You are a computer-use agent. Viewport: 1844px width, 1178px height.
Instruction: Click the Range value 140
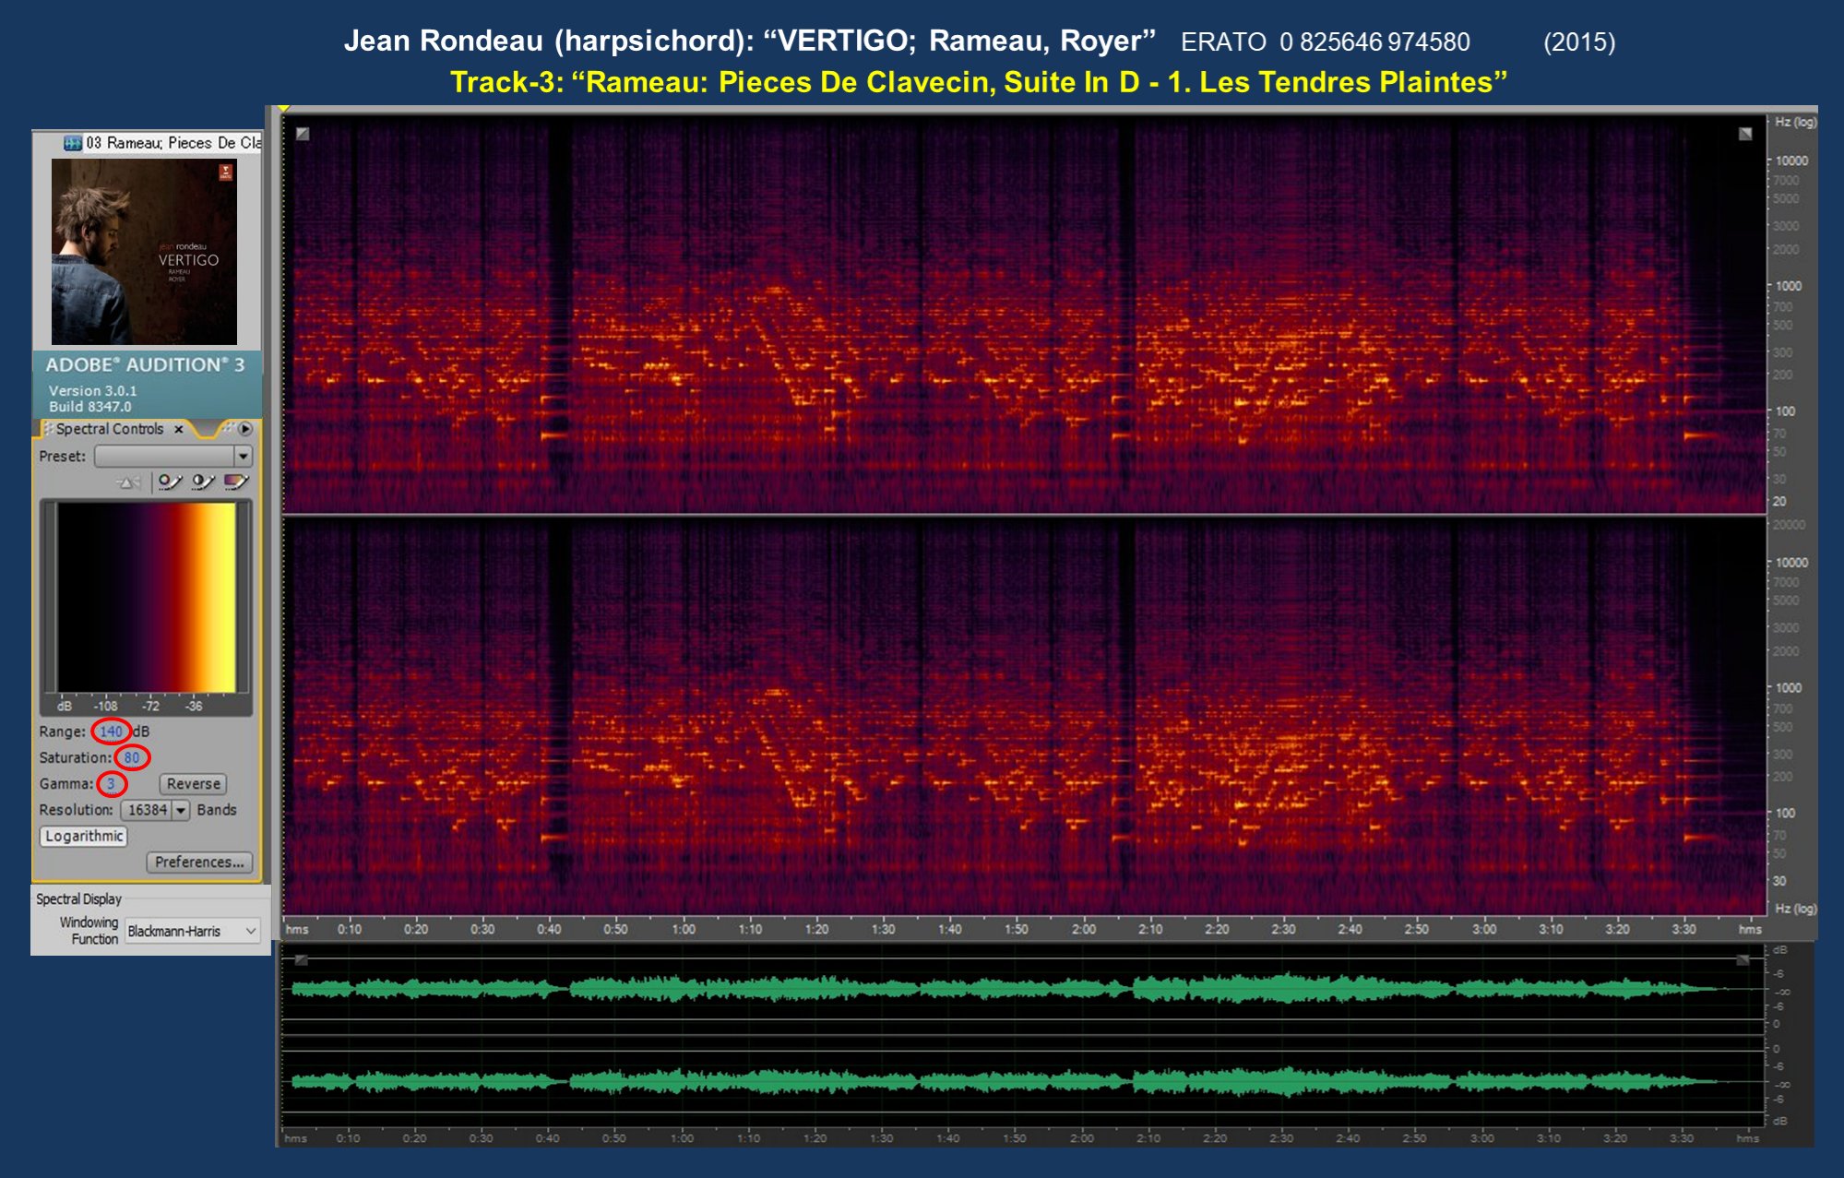[111, 732]
